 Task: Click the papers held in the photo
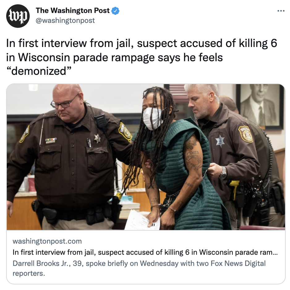pyautogui.click(x=142, y=220)
